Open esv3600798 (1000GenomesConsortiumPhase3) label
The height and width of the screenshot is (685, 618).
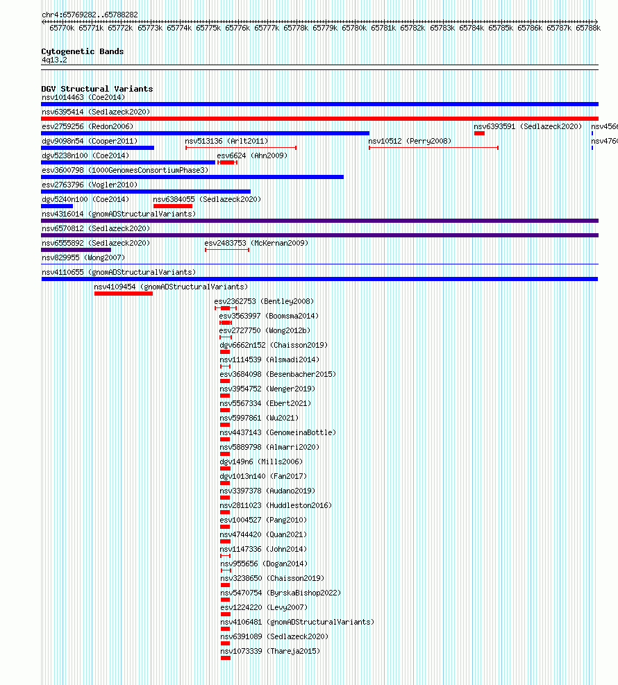click(125, 170)
